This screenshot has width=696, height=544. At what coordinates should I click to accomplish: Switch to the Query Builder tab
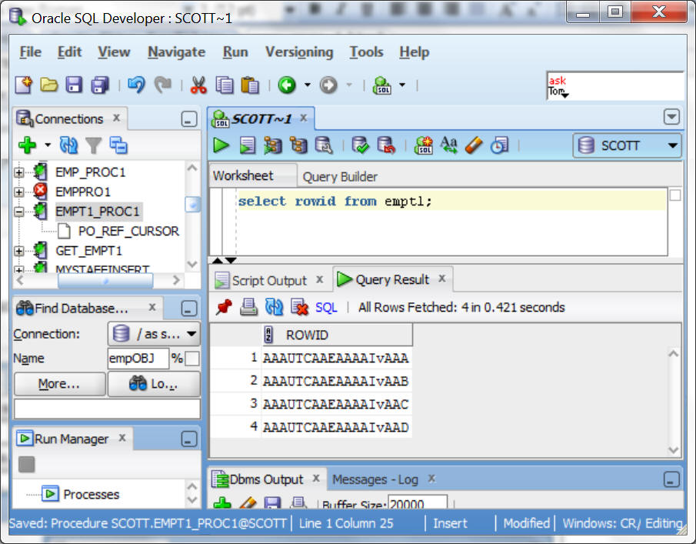point(340,176)
